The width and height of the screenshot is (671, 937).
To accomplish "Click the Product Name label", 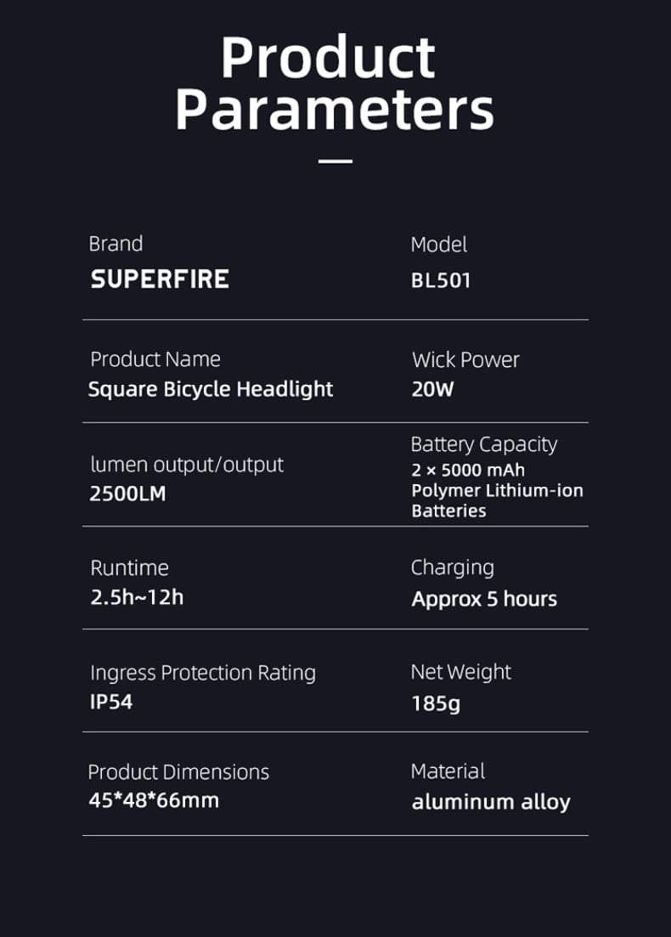I will pyautogui.click(x=155, y=359).
